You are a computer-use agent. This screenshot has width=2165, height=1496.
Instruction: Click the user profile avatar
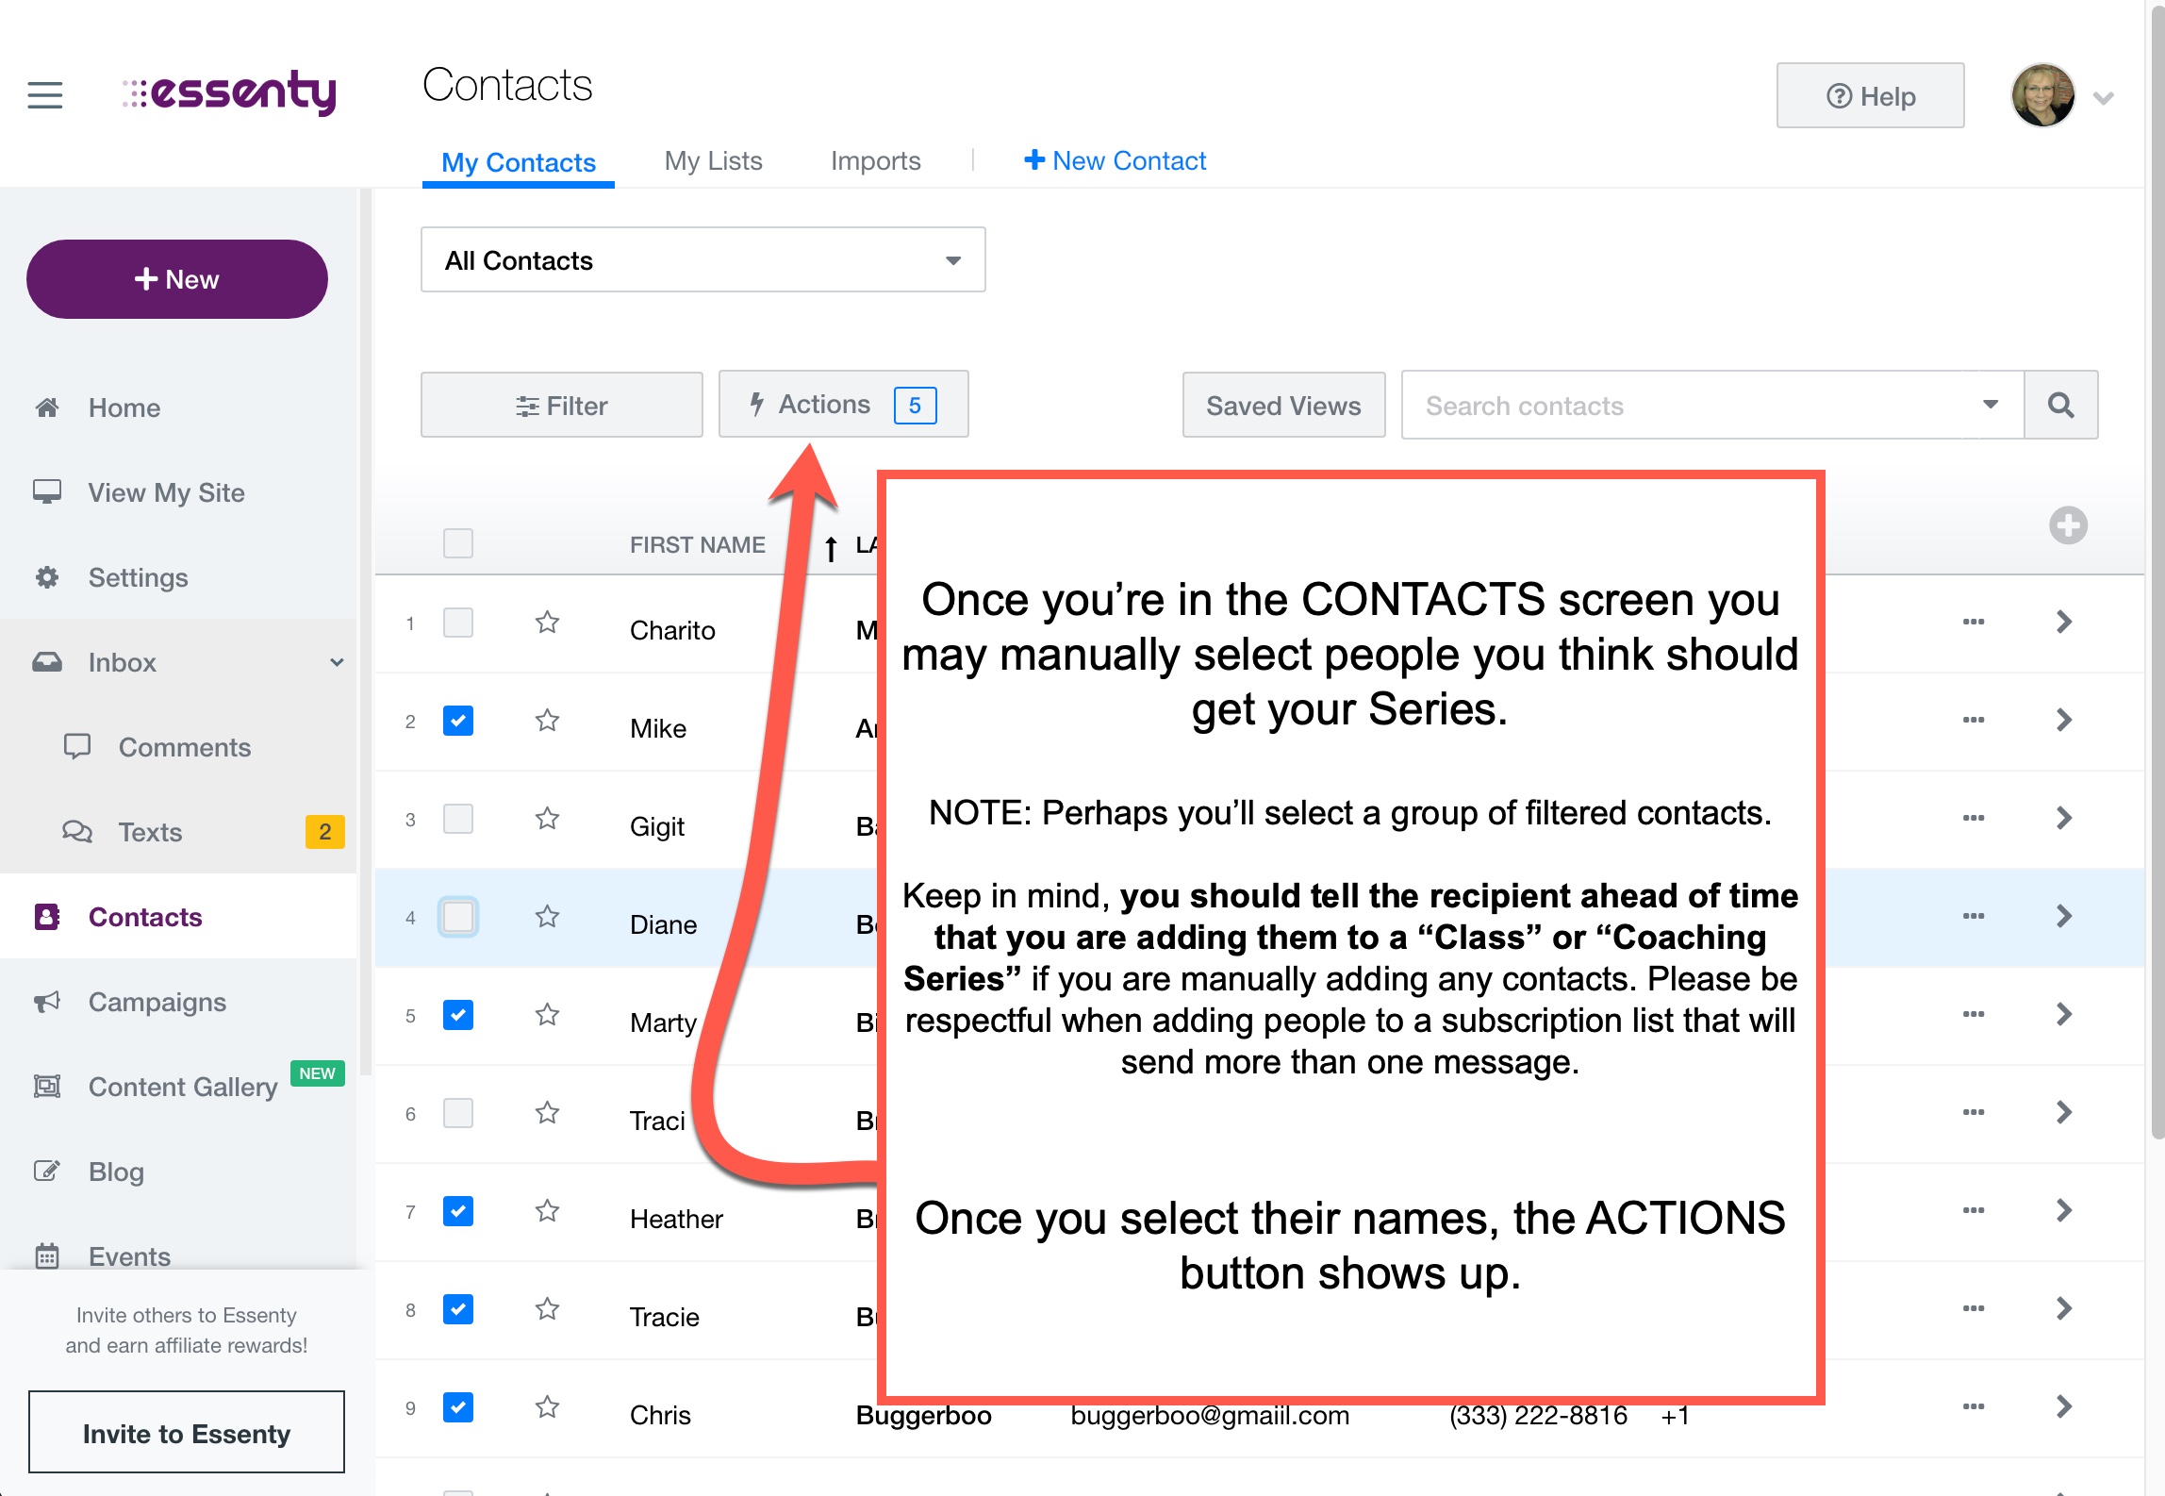[2042, 96]
